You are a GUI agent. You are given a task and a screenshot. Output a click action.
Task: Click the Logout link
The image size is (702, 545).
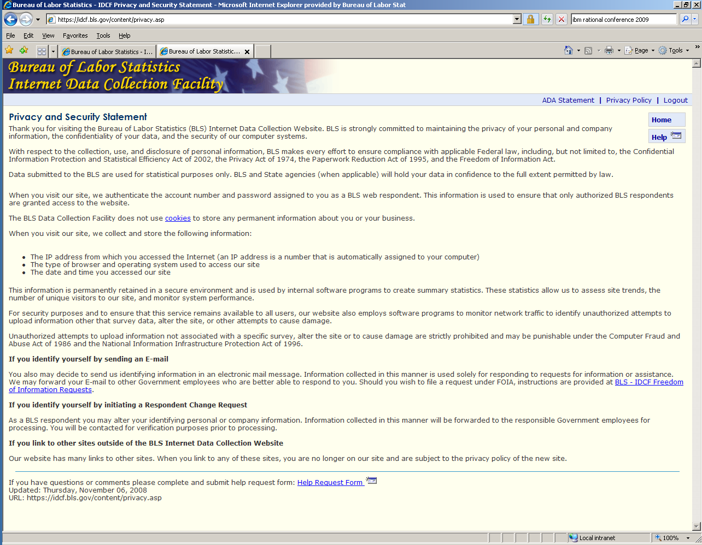[675, 100]
